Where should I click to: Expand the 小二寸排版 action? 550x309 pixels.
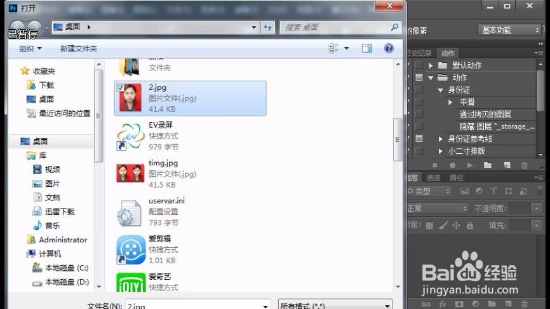441,151
